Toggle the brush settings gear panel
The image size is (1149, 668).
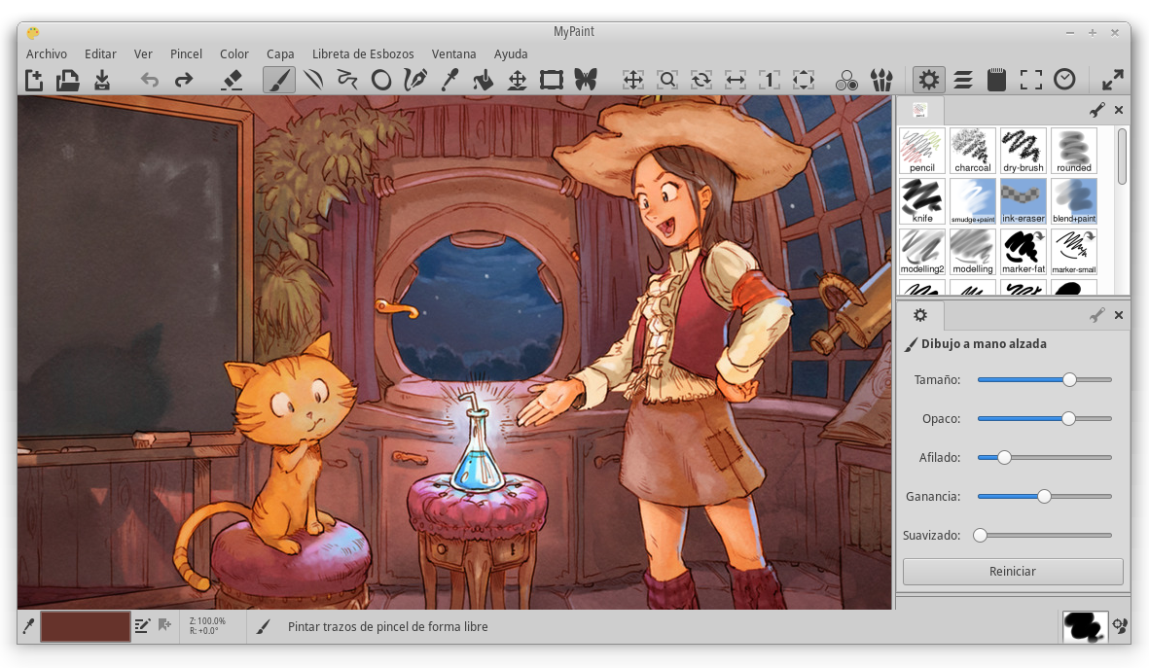[x=928, y=80]
